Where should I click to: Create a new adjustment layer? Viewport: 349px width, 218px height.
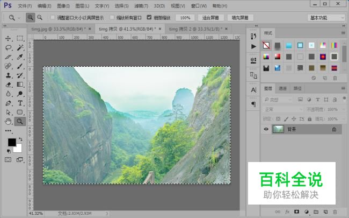coord(307,212)
